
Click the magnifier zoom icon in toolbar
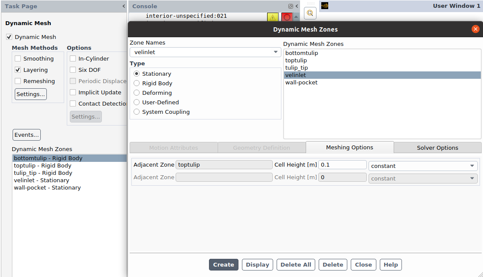310,13
